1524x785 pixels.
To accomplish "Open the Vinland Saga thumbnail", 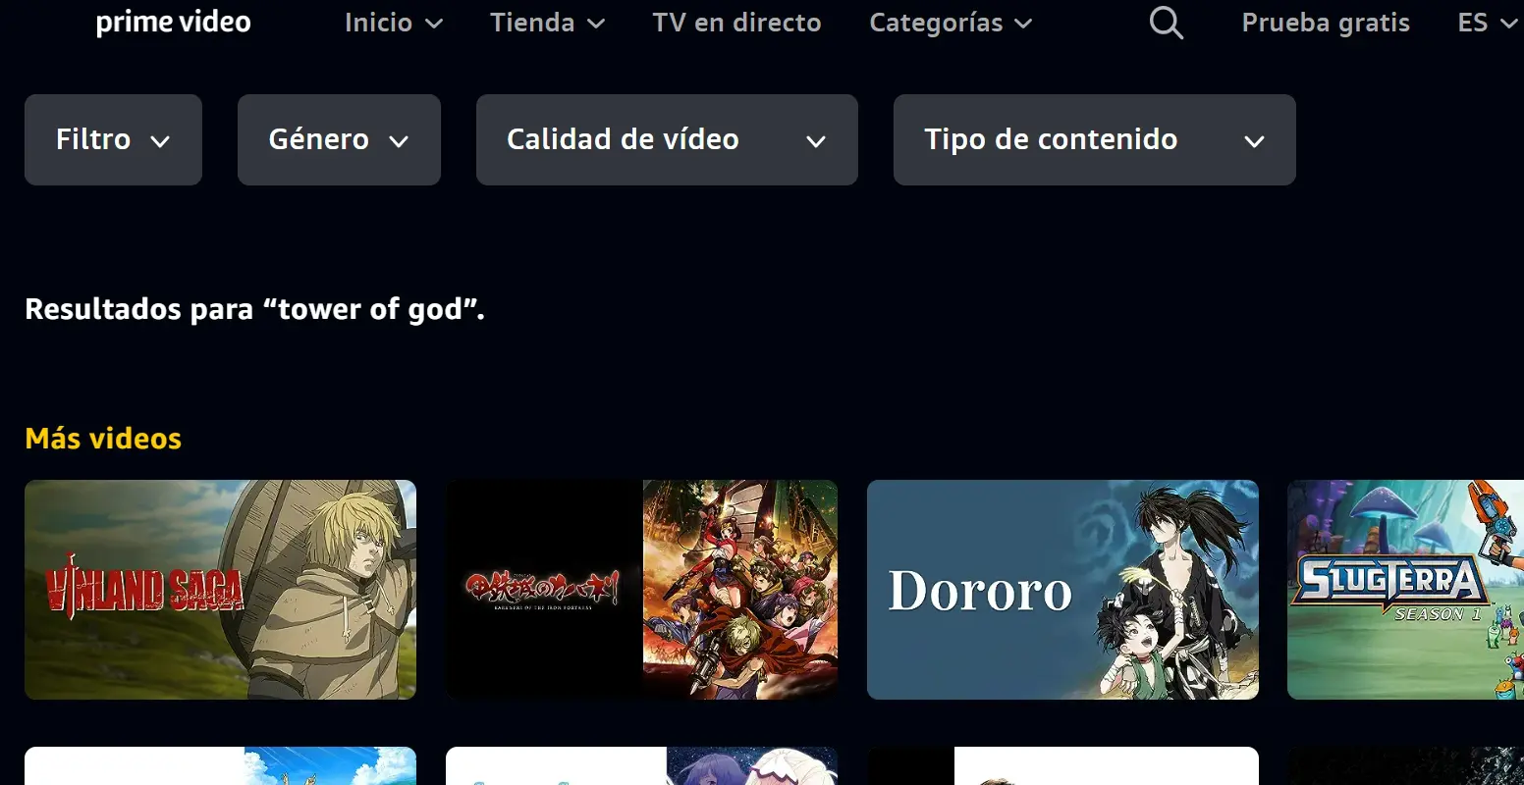I will tap(220, 590).
